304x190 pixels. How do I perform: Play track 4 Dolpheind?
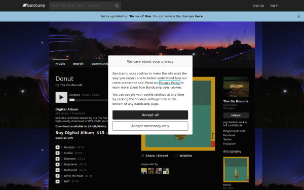tap(58, 164)
